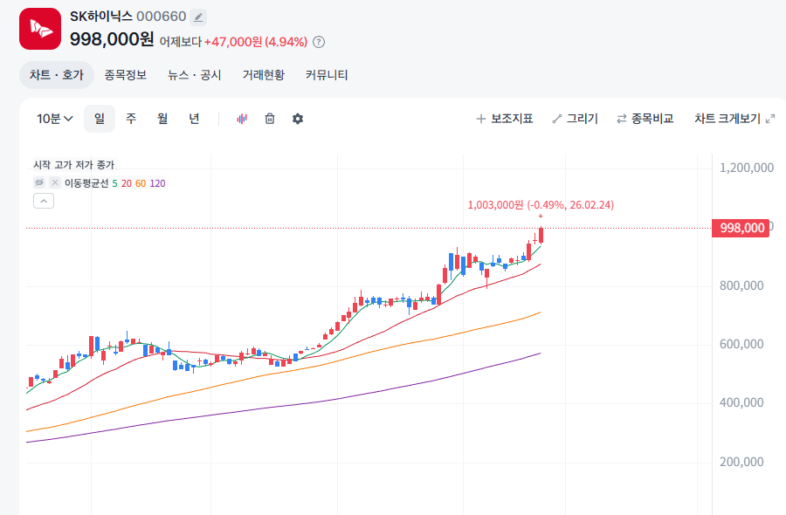
Task: Click the pencil edit icon beside 000660
Action: click(198, 17)
